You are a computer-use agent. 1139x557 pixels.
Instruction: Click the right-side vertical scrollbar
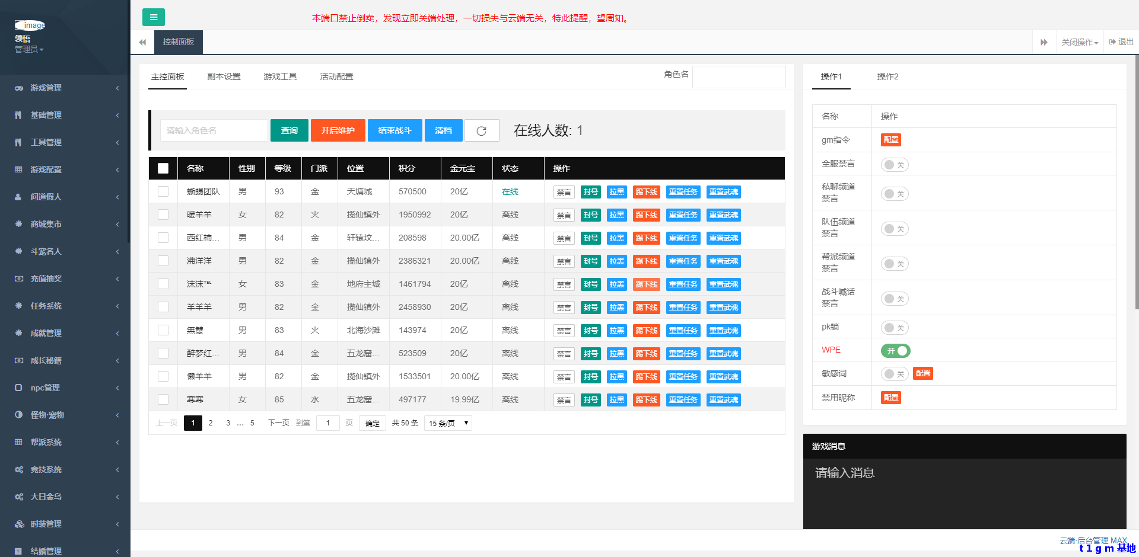click(x=1136, y=178)
